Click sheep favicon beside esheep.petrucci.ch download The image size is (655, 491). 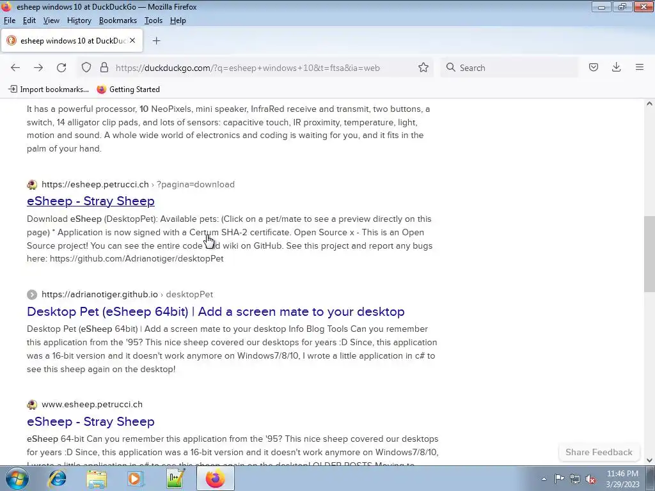(x=32, y=184)
